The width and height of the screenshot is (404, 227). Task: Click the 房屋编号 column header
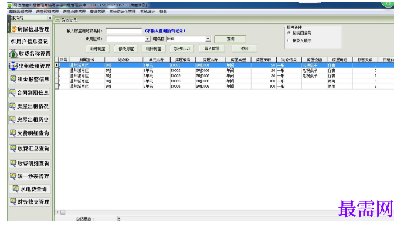click(183, 60)
